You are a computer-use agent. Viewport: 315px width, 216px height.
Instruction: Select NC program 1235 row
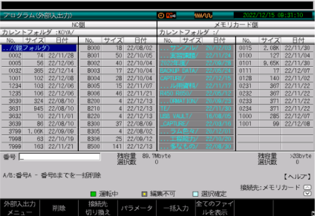click(39, 94)
